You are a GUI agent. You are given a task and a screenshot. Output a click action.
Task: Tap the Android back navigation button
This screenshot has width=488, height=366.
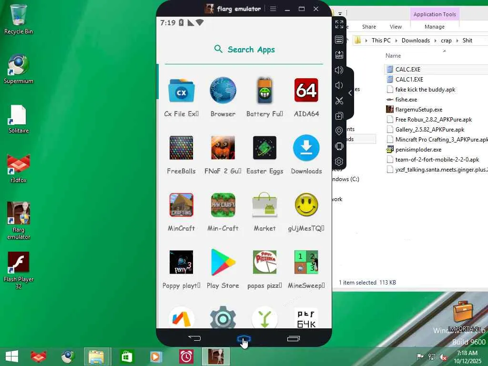[194, 338]
